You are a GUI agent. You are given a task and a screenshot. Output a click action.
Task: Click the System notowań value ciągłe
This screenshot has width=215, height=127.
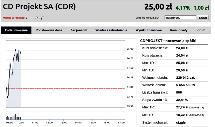click(181, 123)
